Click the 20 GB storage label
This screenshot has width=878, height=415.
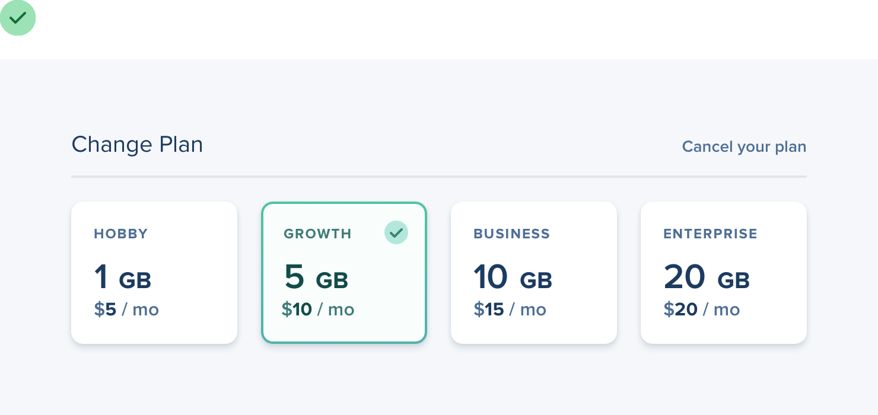point(707,277)
